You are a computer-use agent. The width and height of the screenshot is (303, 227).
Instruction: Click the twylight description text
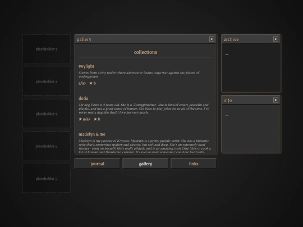pos(139,75)
